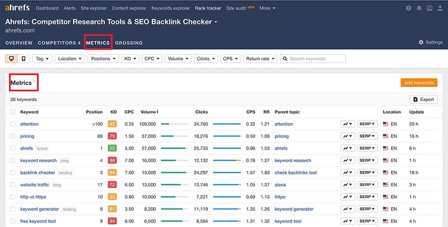448x227 pixels.
Task: Open the help question mark icon
Action: pos(409,8)
